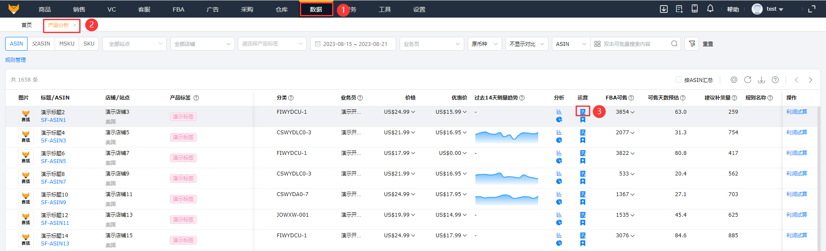Open column settings gear icon above table
This screenshot has height=251, width=826.
click(734, 80)
